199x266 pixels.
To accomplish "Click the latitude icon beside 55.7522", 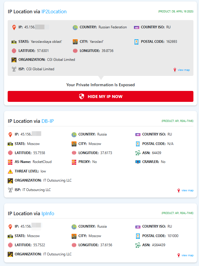I will click(10, 245).
